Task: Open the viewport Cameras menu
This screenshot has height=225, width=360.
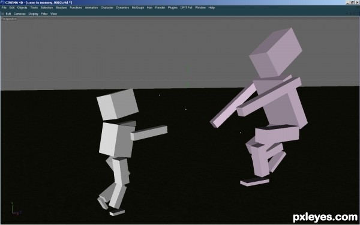Action: [19, 14]
